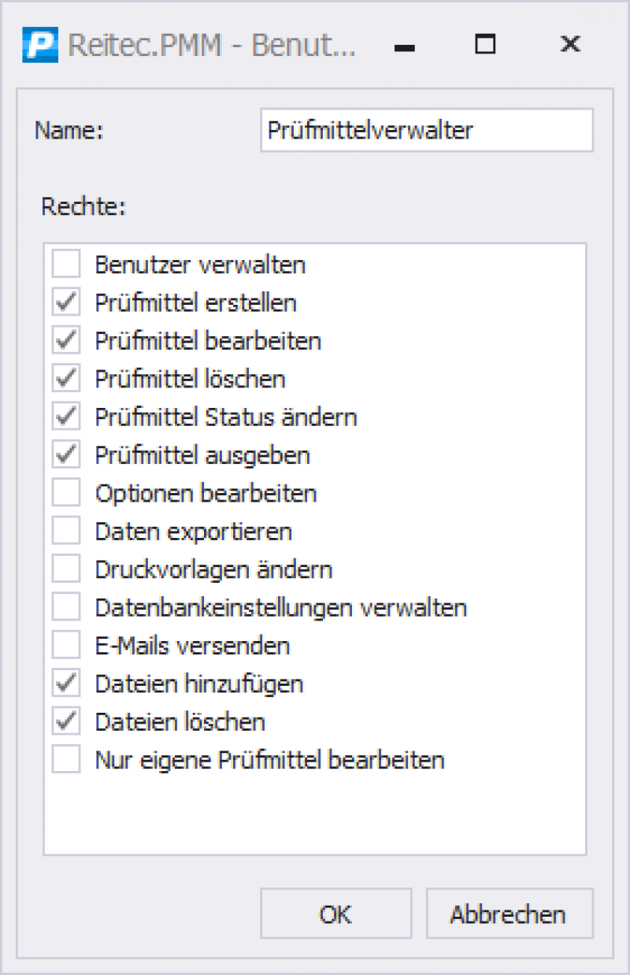Check the Daten exportieren box

click(66, 532)
